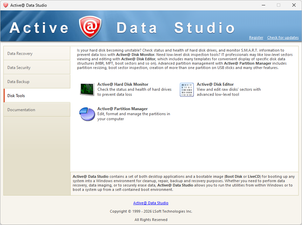Click the Active@ Hard Disk Monitor title
Screen dimensions: 302x225
tap(123, 84)
